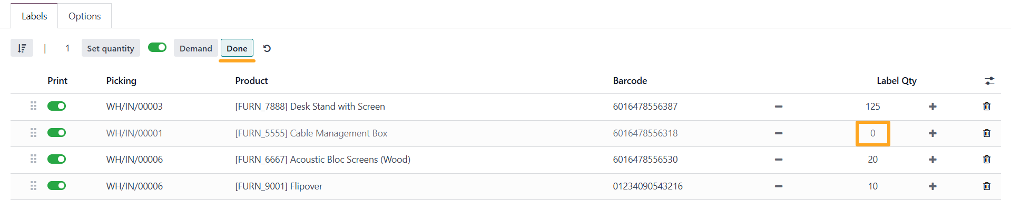
Task: Remove the Flipover row with trash icon
Action: [987, 186]
